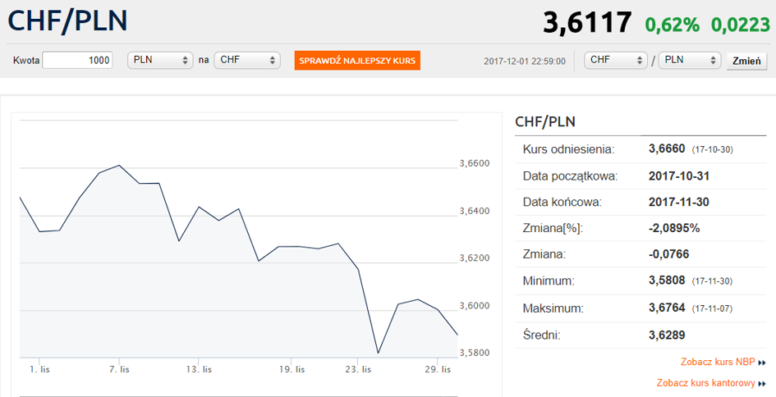This screenshot has width=776, height=397.
Task: Click the '1. lis' date label on chart axis
Action: [39, 369]
